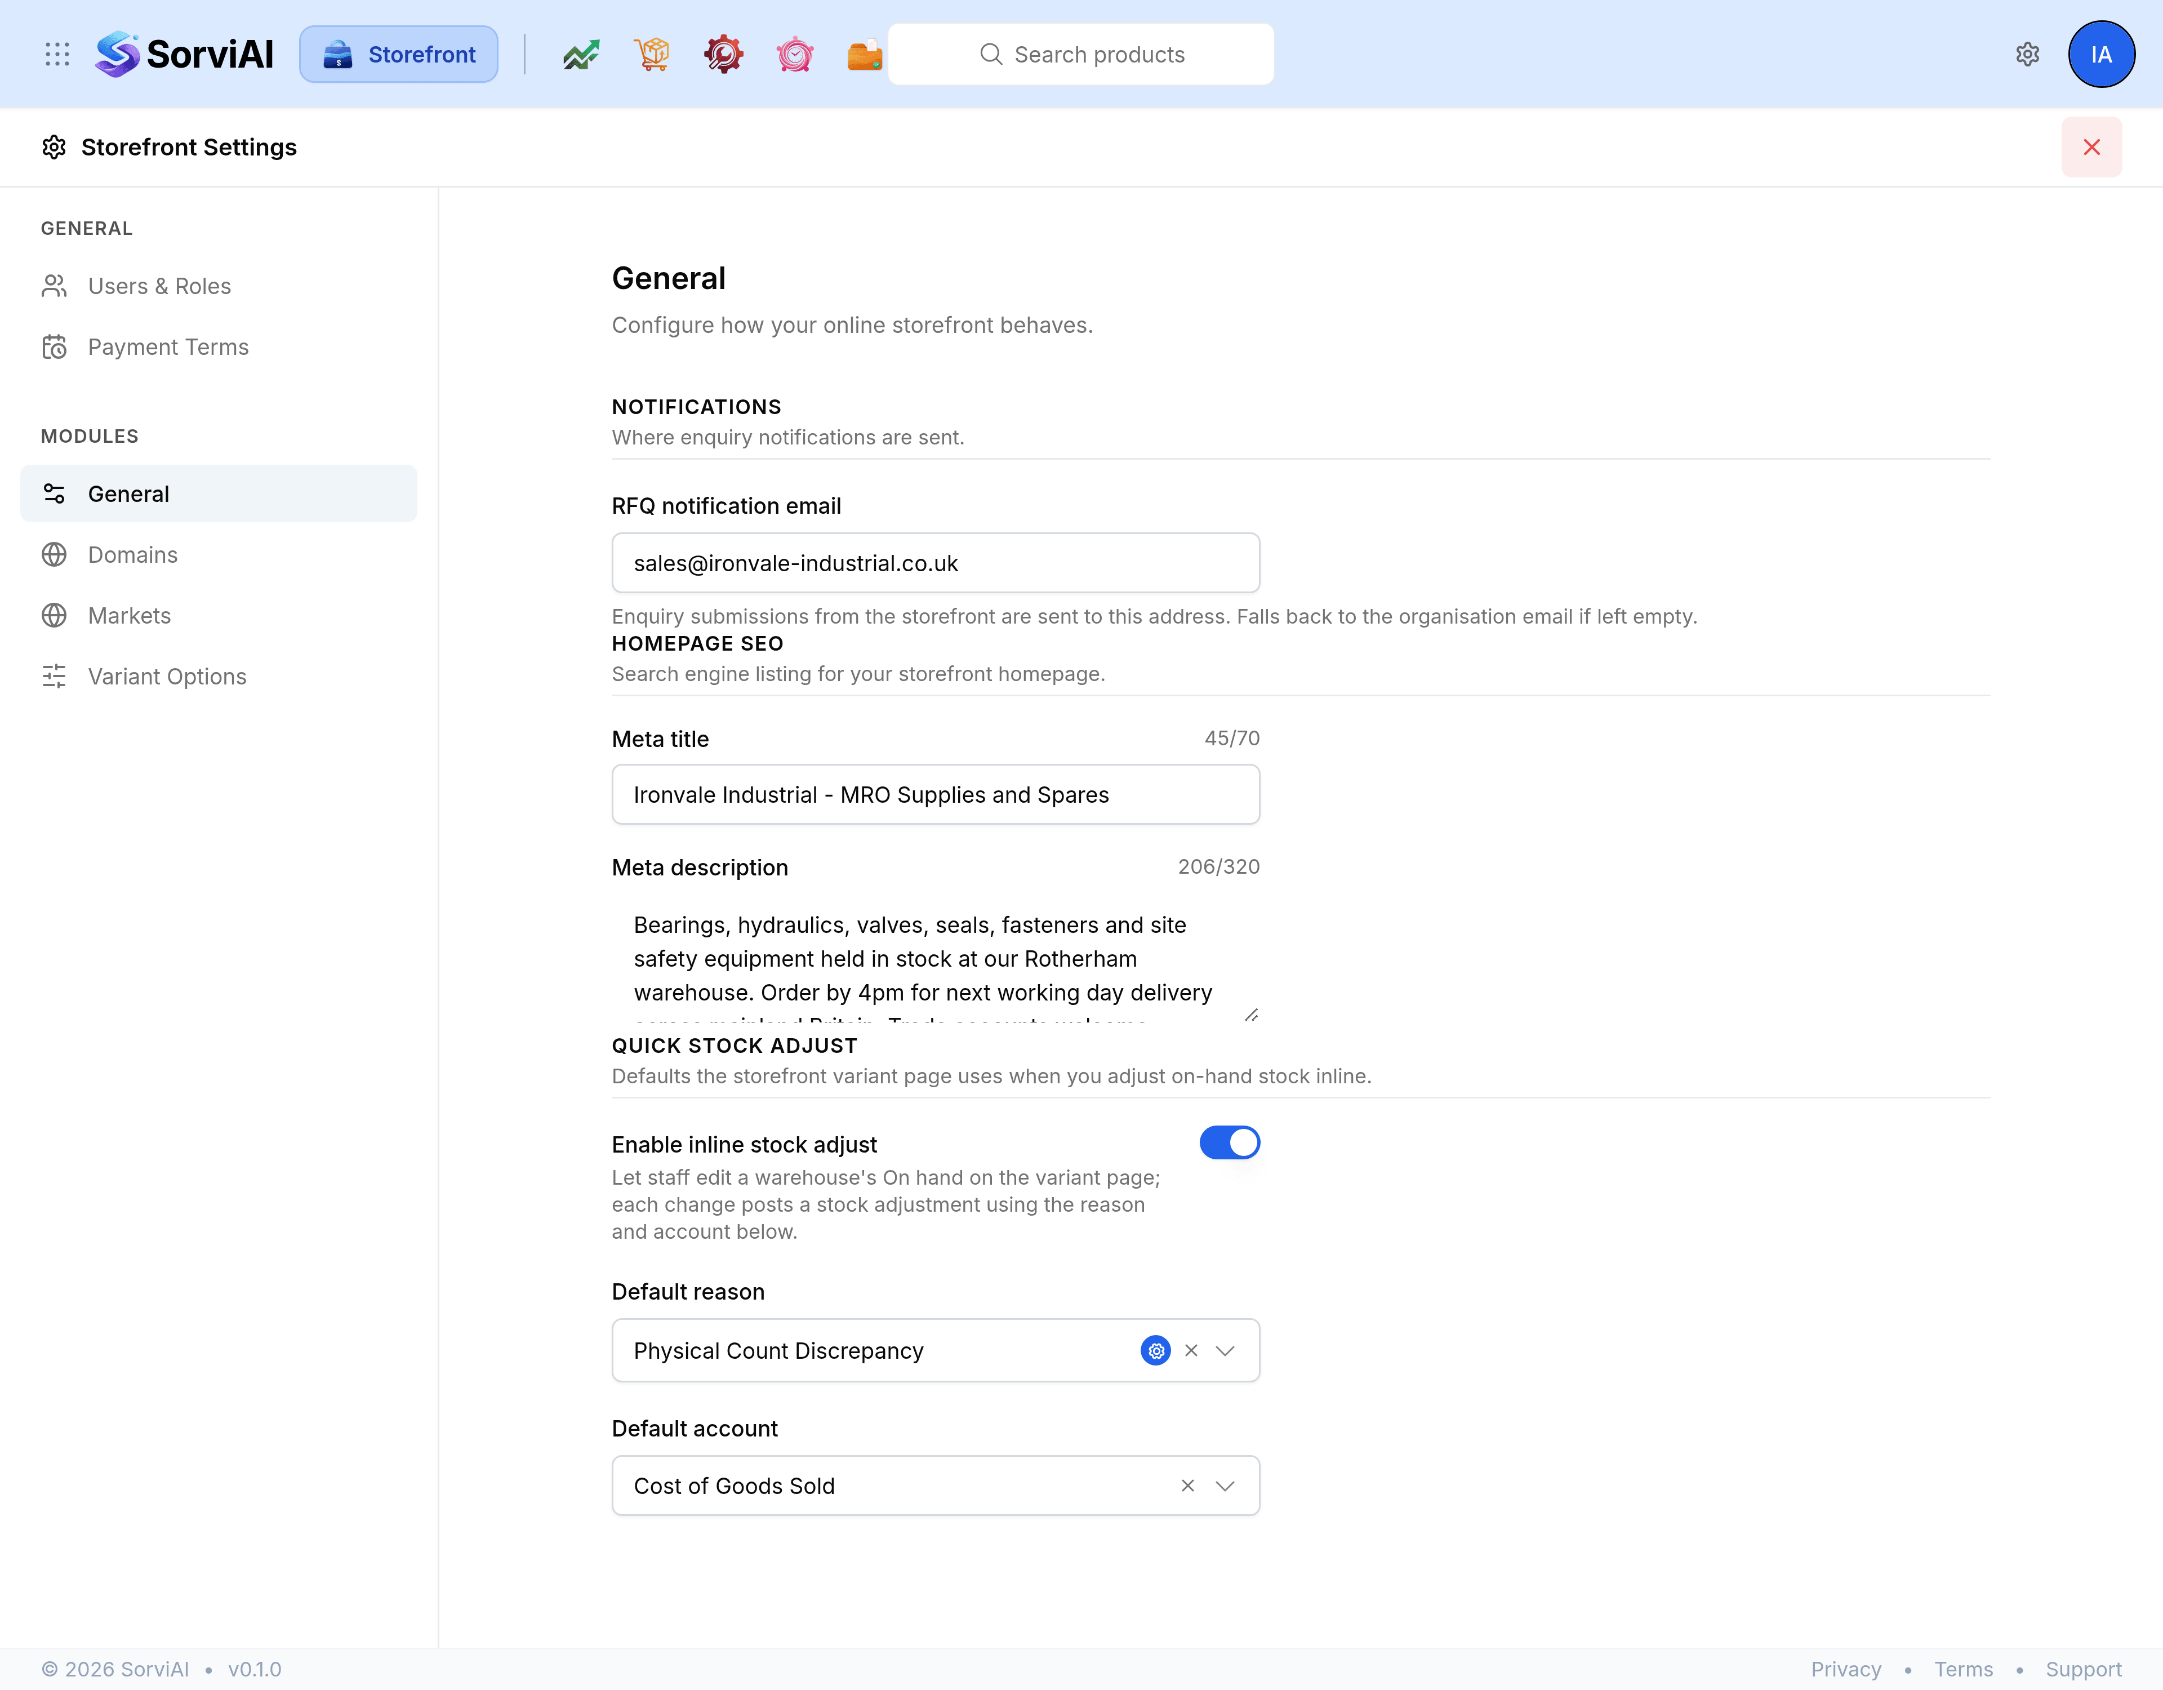Click the SorviAI logo
The height and width of the screenshot is (1690, 2163).
[x=184, y=55]
